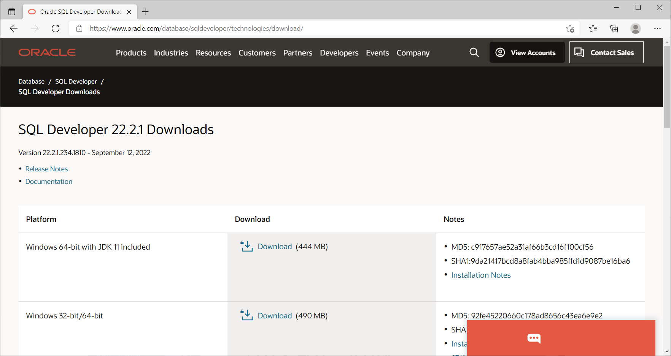Open browser Settings and more menu
Viewport: 671px width, 356px height.
tap(657, 28)
